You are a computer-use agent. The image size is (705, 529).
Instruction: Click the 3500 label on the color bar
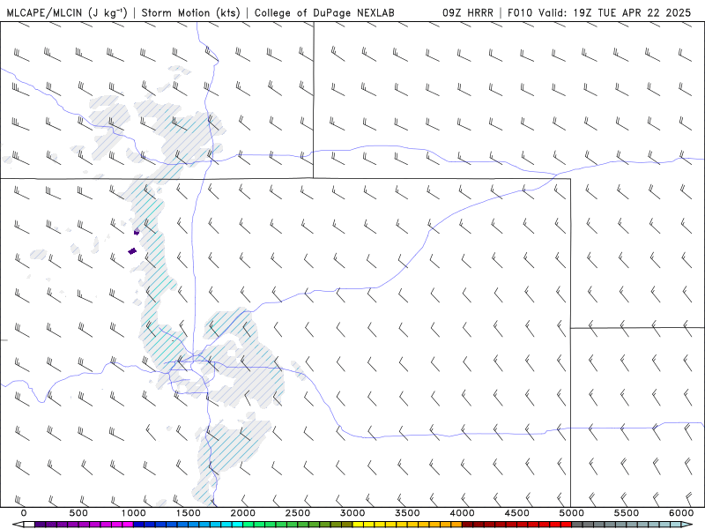click(408, 513)
